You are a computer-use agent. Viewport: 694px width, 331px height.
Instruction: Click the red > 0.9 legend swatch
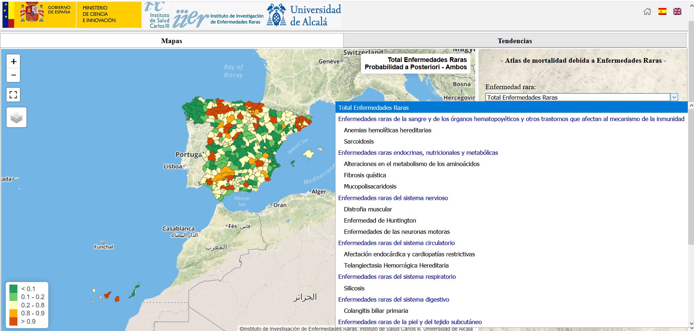(x=13, y=322)
